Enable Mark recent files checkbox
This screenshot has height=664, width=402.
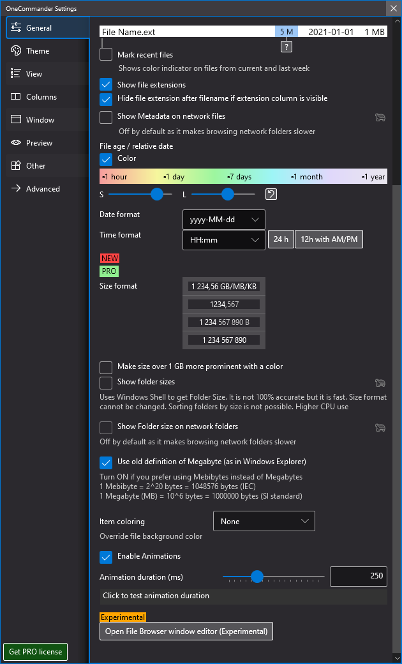107,55
